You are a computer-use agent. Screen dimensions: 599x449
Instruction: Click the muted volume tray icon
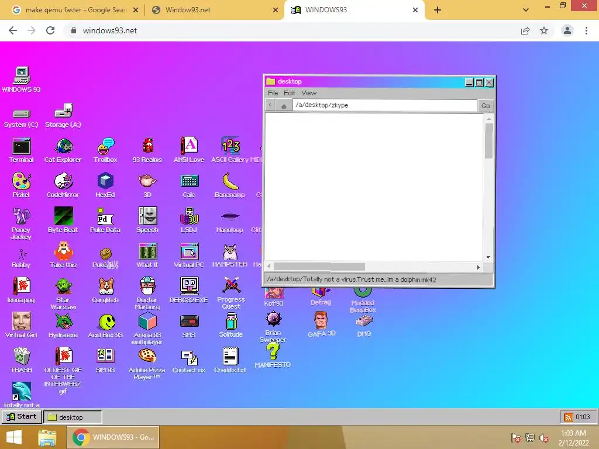[x=544, y=438]
